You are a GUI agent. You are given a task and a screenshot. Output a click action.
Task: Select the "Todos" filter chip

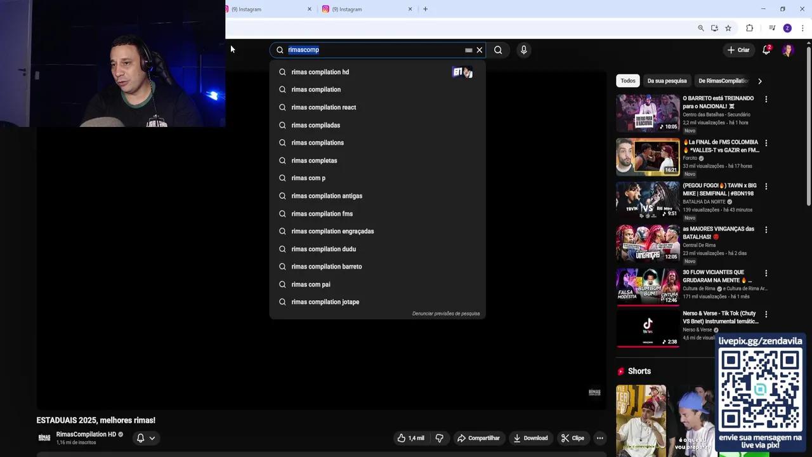(x=628, y=81)
